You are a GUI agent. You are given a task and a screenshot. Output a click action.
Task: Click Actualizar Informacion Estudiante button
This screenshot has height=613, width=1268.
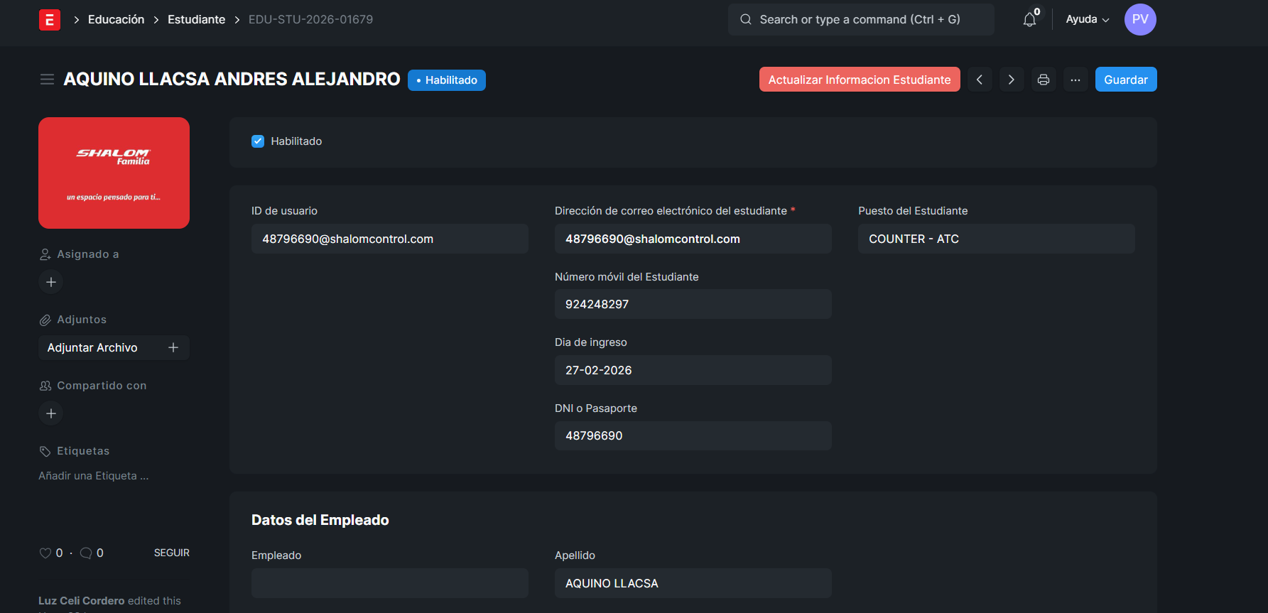(x=859, y=80)
